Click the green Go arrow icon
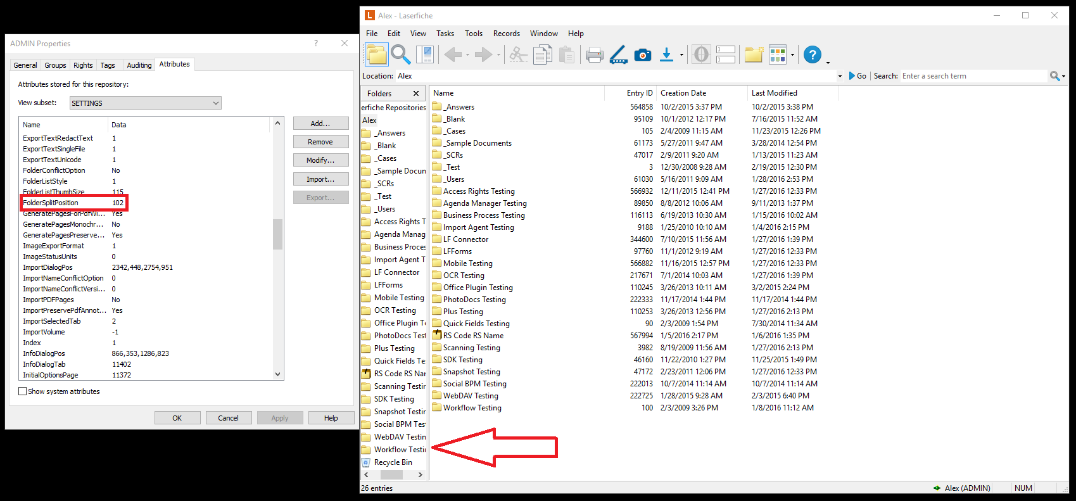 [x=852, y=76]
